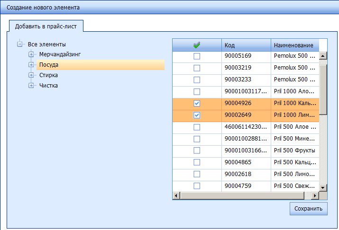This screenshot has width=339, height=230.
Task: Uncheck the checkbox for code 90004926
Action: [197, 103]
